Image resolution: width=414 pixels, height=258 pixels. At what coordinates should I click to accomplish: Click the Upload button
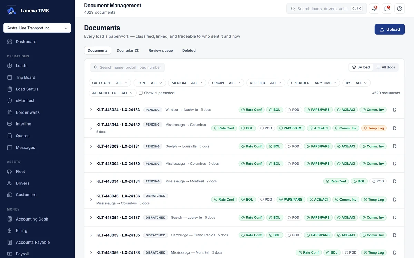390,29
